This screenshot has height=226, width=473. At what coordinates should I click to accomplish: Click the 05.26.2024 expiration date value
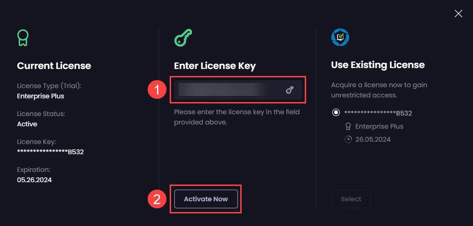(35, 180)
